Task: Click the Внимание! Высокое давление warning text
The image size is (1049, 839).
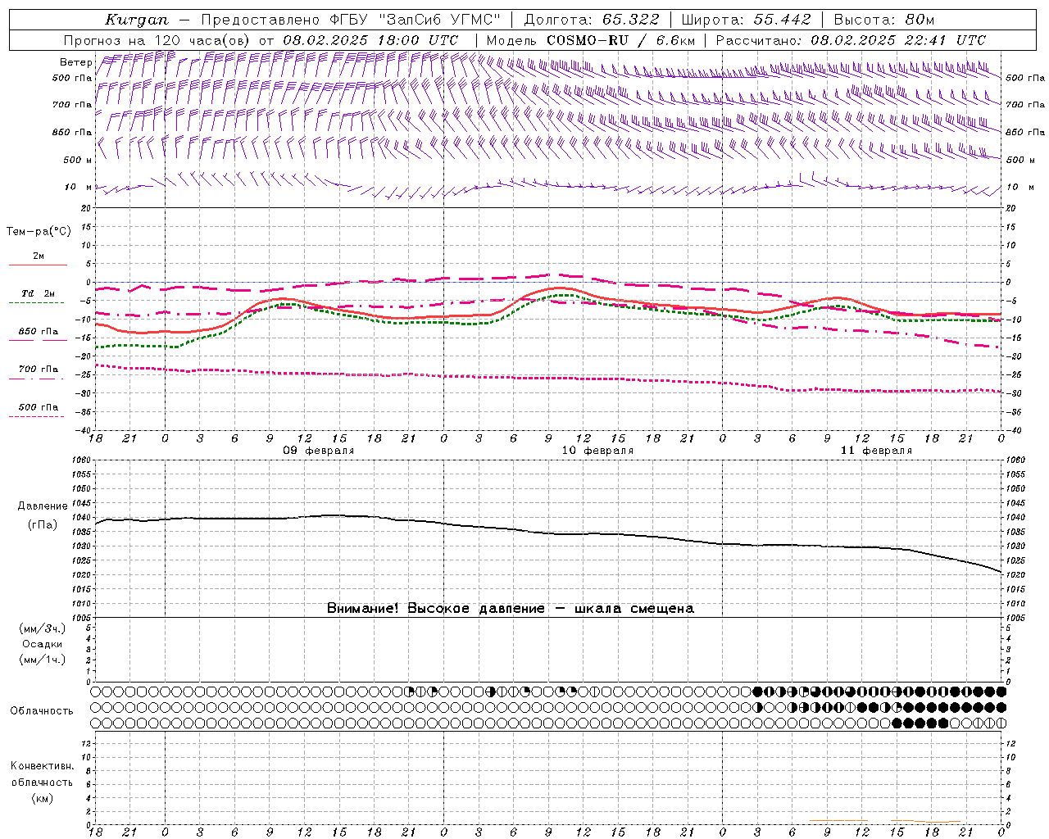Action: pos(511,608)
